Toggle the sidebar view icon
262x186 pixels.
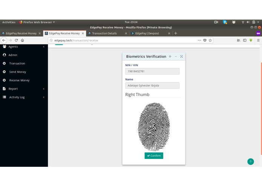click(x=245, y=40)
